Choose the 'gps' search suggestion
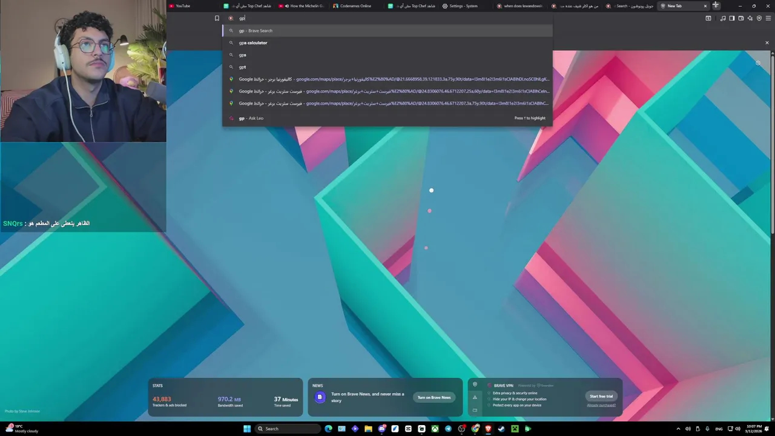 point(387,54)
